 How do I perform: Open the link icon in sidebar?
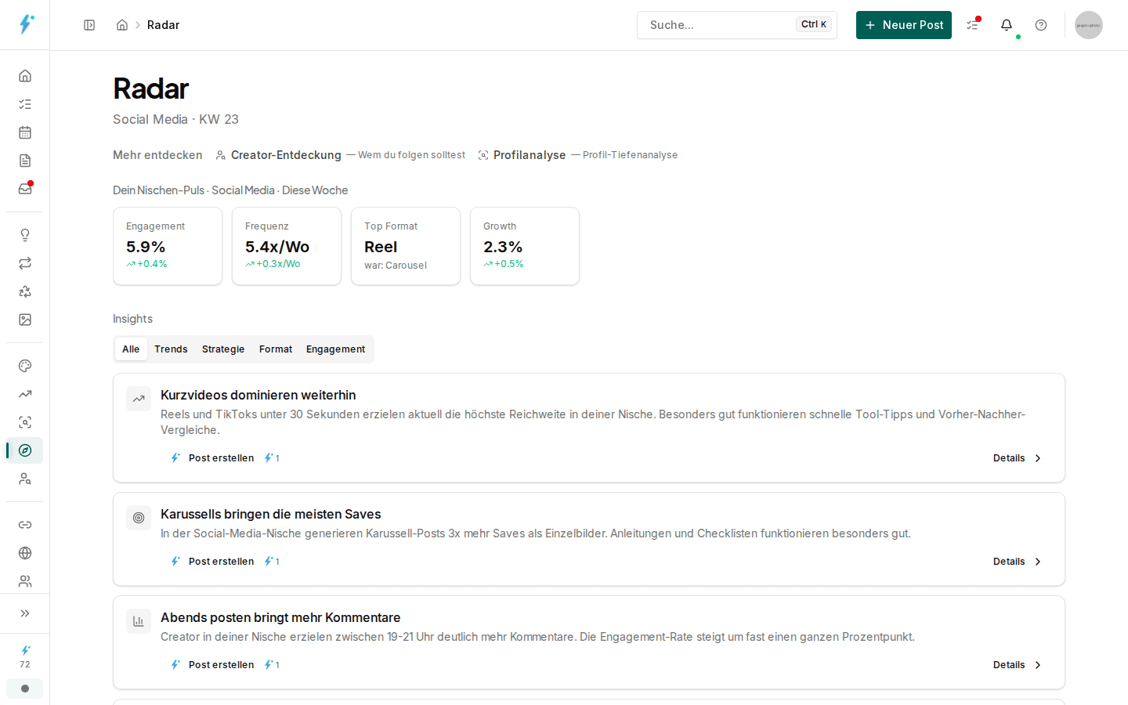[x=25, y=525]
